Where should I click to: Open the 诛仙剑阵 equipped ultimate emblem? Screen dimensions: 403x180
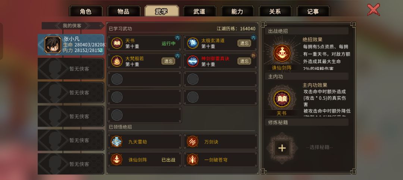point(282,53)
